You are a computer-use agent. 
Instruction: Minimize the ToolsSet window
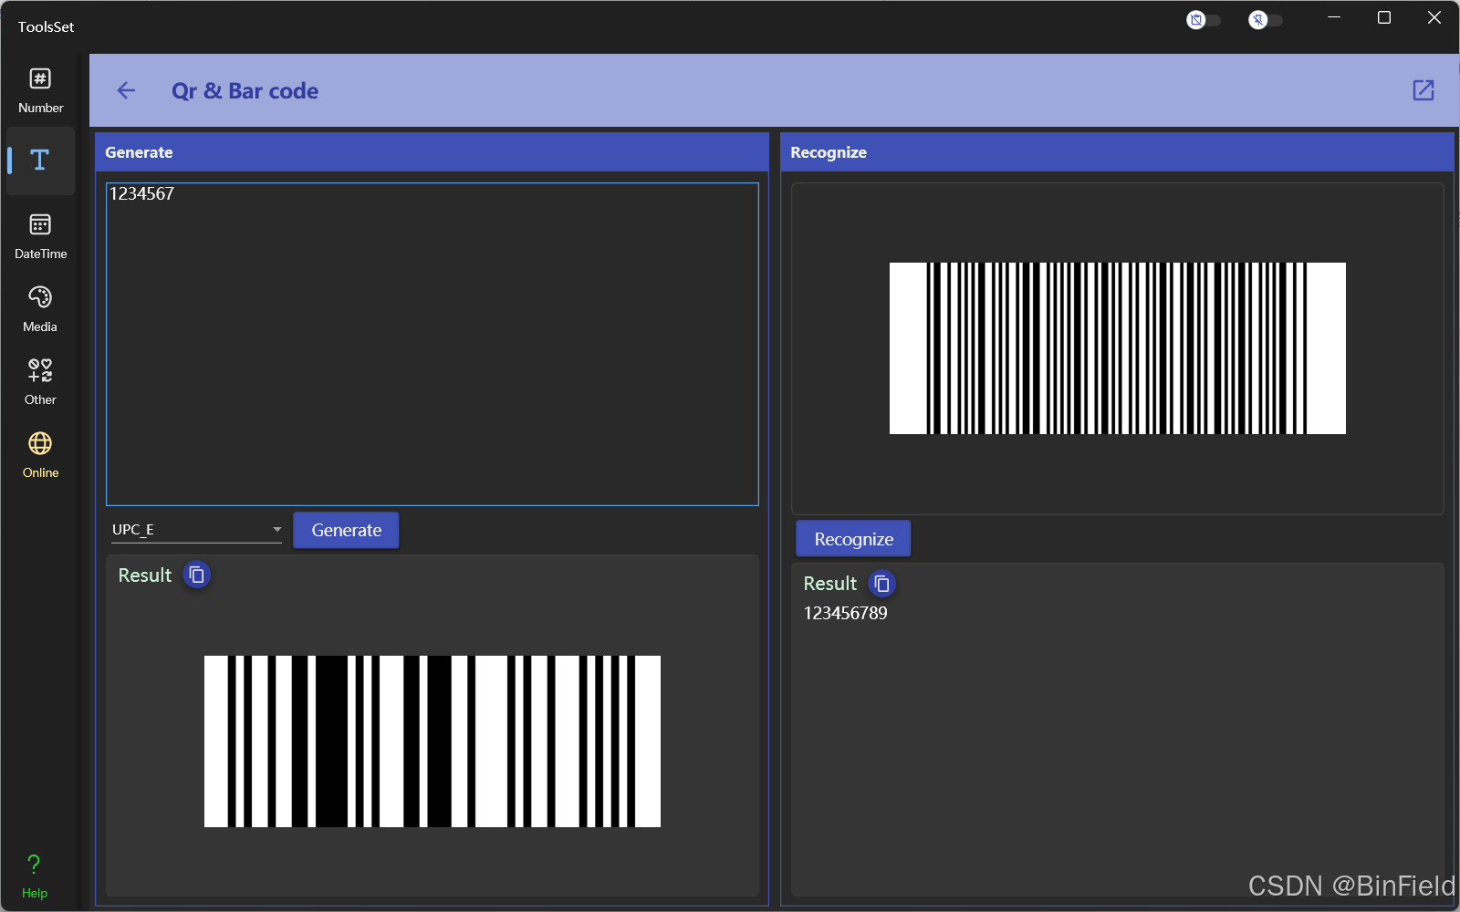point(1334,18)
